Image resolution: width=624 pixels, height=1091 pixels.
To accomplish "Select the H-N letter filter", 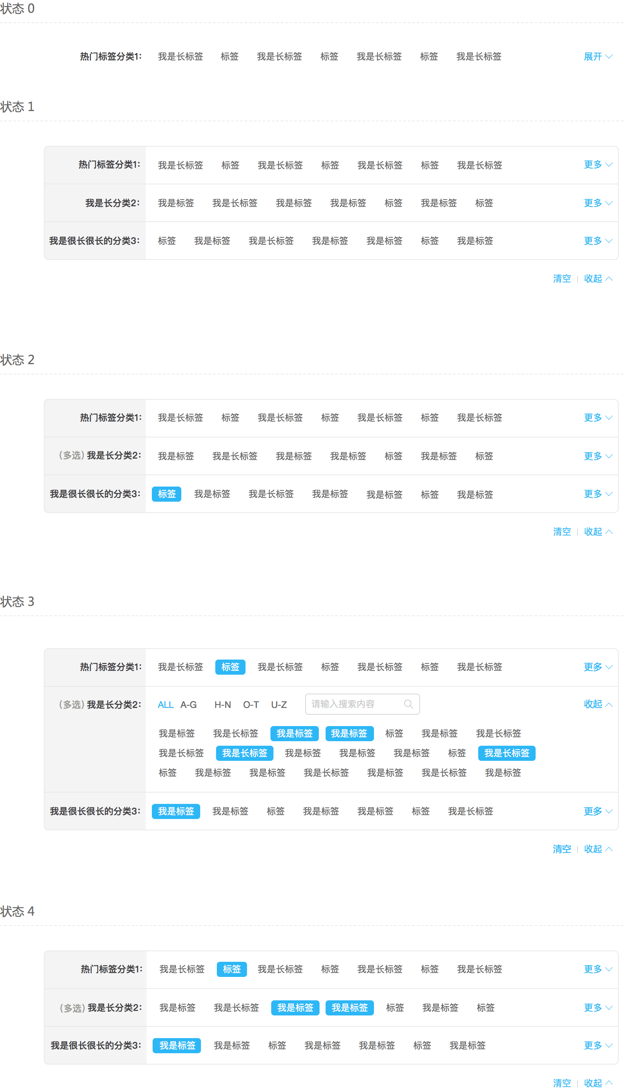I will coord(222,705).
